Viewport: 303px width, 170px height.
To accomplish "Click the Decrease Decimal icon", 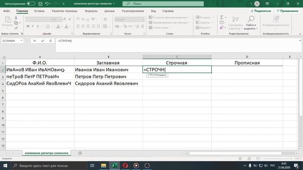I will tap(142, 26).
